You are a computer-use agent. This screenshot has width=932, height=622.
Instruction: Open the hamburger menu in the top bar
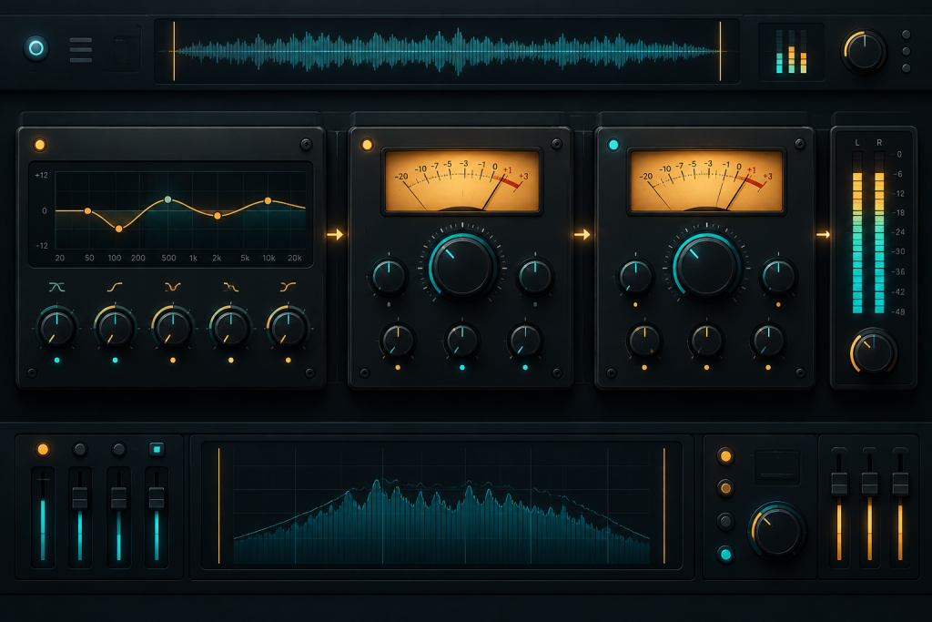[x=81, y=50]
